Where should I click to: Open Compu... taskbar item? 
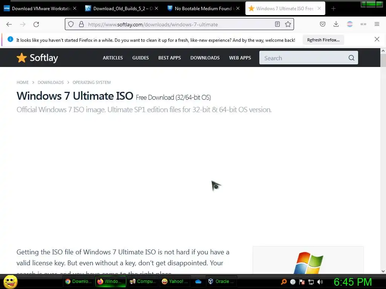tap(143, 281)
